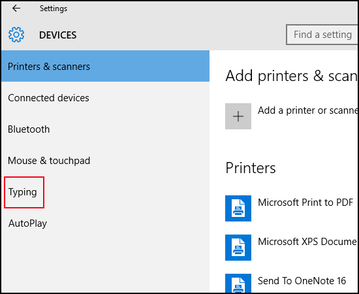The image size is (359, 294).
Task: Open Printers & scanners section
Action: point(105,66)
